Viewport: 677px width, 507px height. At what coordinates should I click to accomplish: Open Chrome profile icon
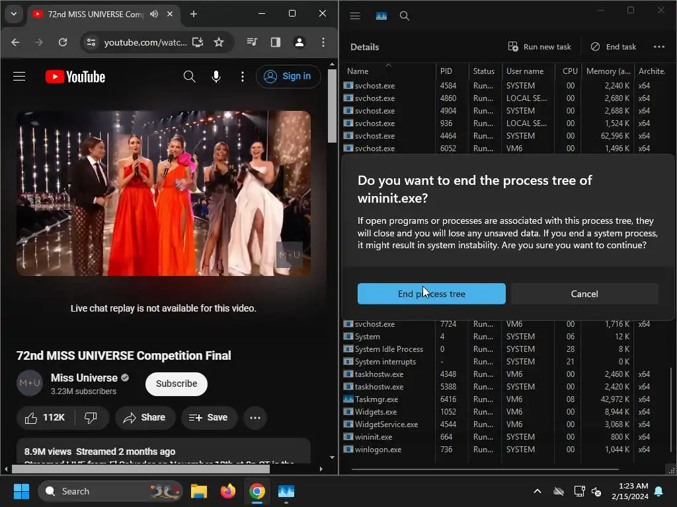click(299, 42)
